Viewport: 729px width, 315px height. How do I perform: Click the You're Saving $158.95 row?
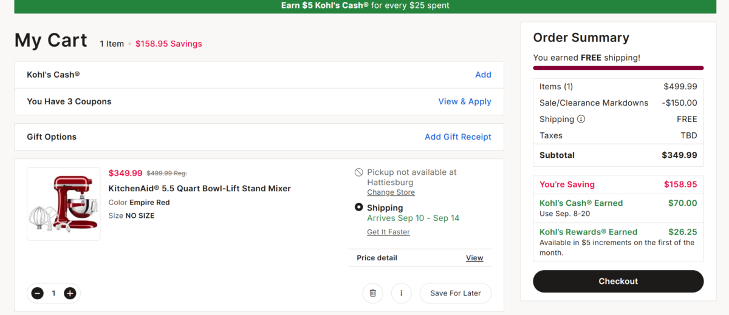[618, 185]
